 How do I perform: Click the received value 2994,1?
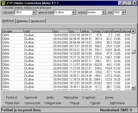tap(98, 79)
